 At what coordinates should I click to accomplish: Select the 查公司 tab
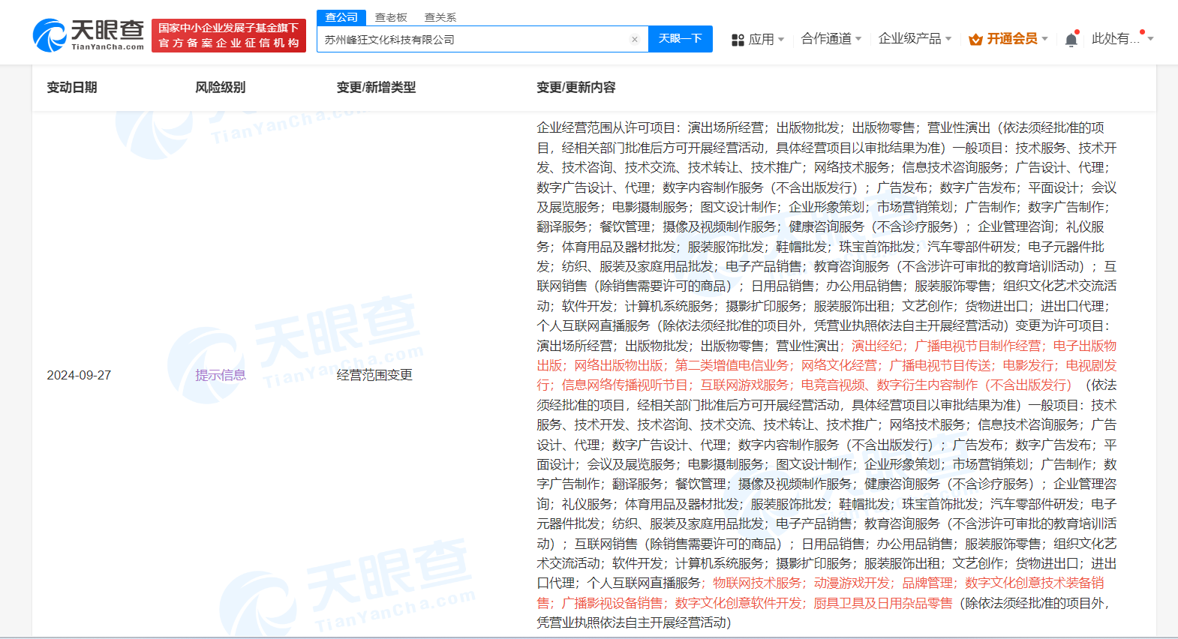pyautogui.click(x=341, y=17)
